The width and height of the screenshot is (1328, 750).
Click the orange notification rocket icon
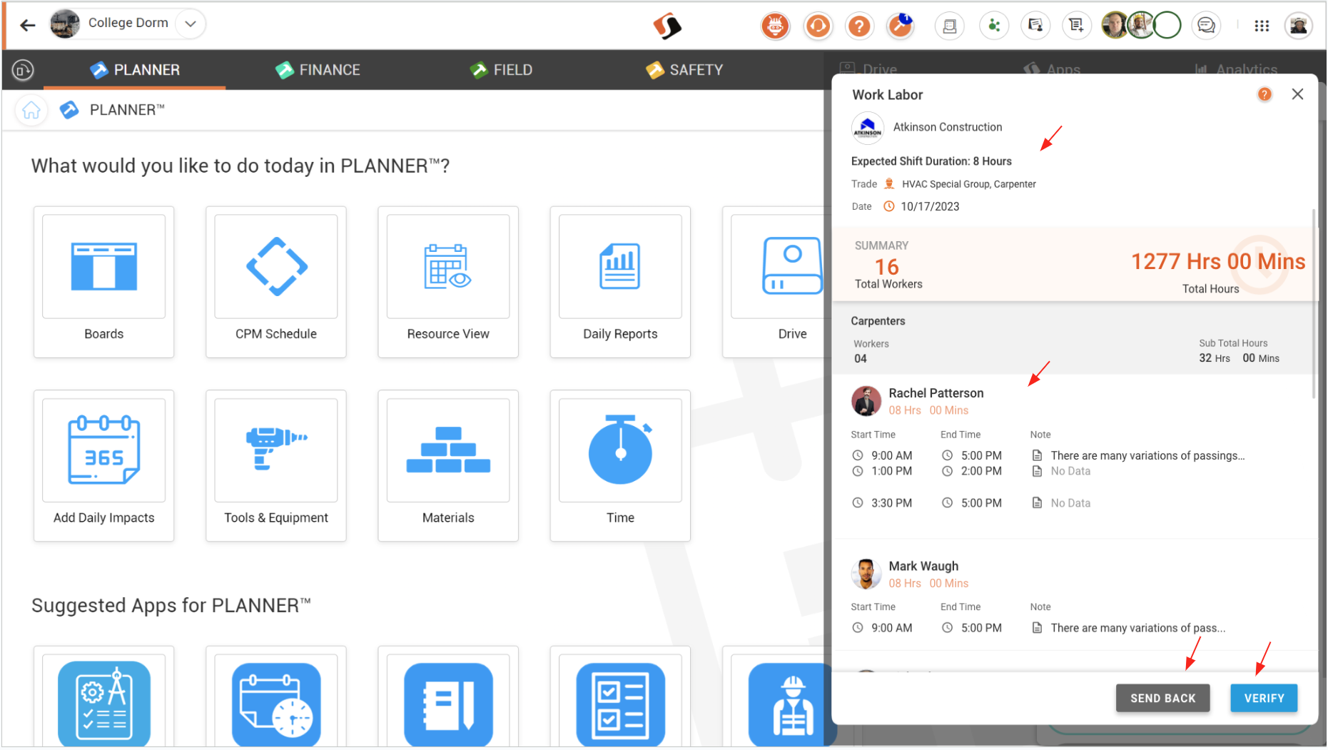[x=901, y=26]
